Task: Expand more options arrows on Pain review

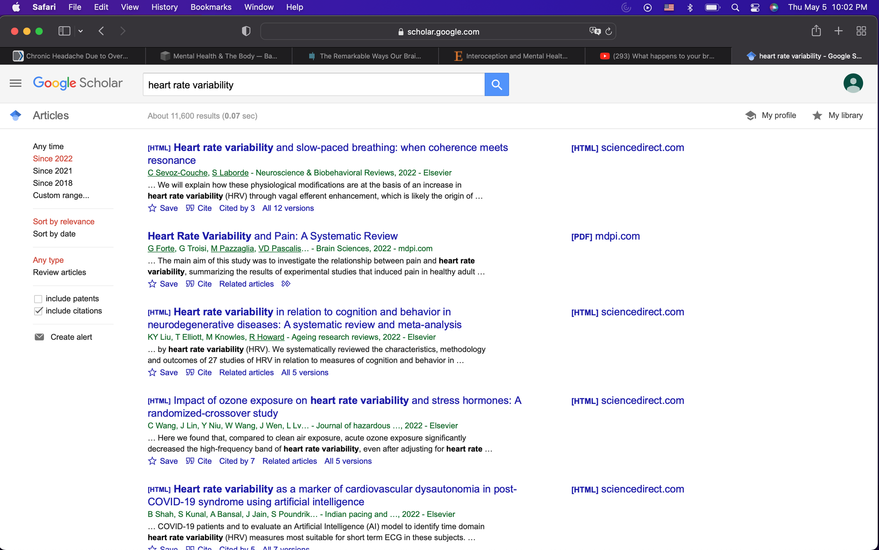Action: point(285,284)
